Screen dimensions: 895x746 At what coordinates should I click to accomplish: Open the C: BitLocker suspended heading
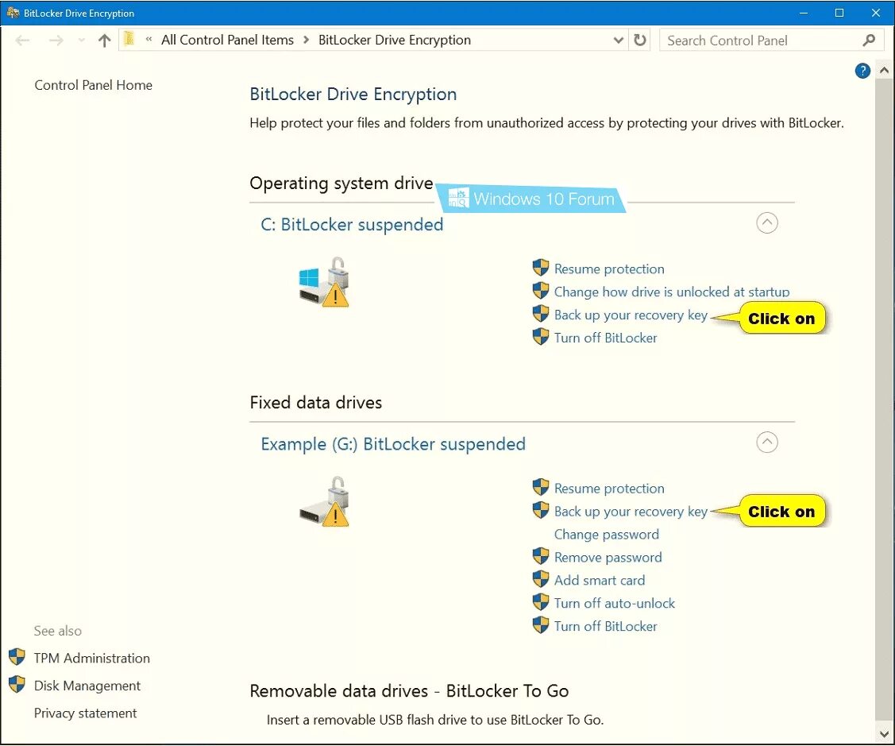click(352, 225)
